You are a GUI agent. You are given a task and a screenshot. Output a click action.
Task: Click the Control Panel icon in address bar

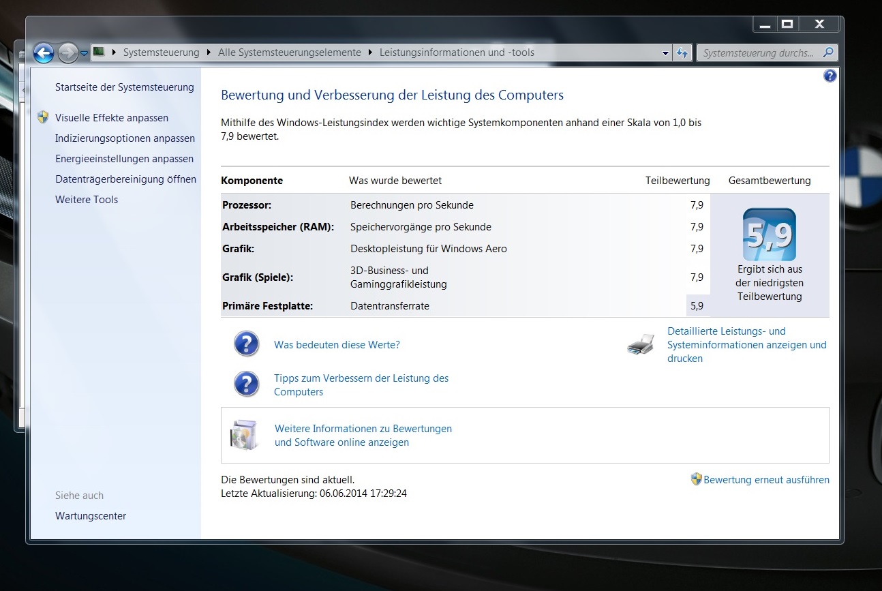[x=100, y=52]
